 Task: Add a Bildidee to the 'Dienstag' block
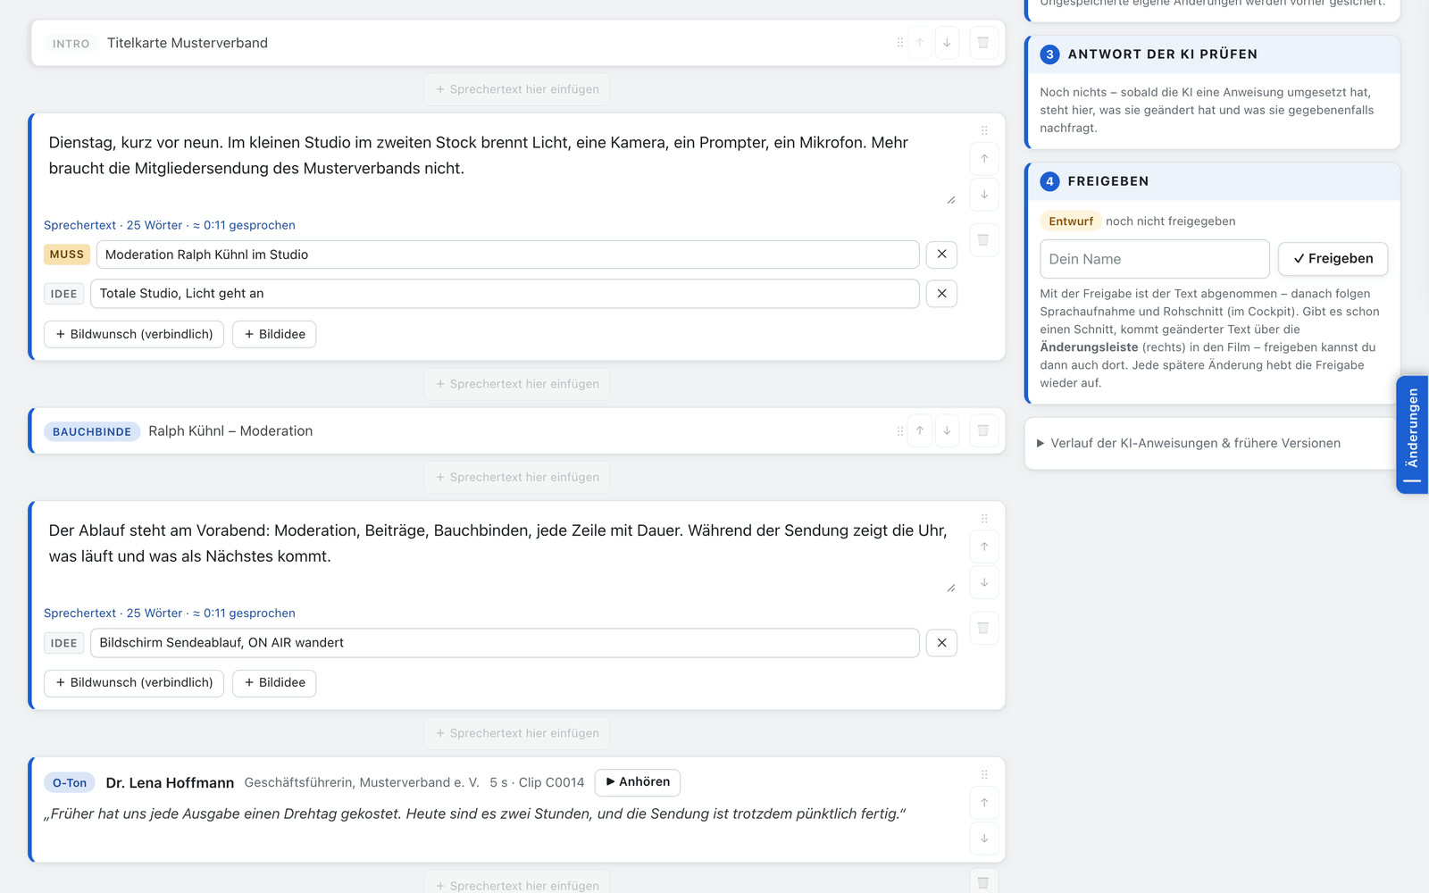[x=274, y=334]
